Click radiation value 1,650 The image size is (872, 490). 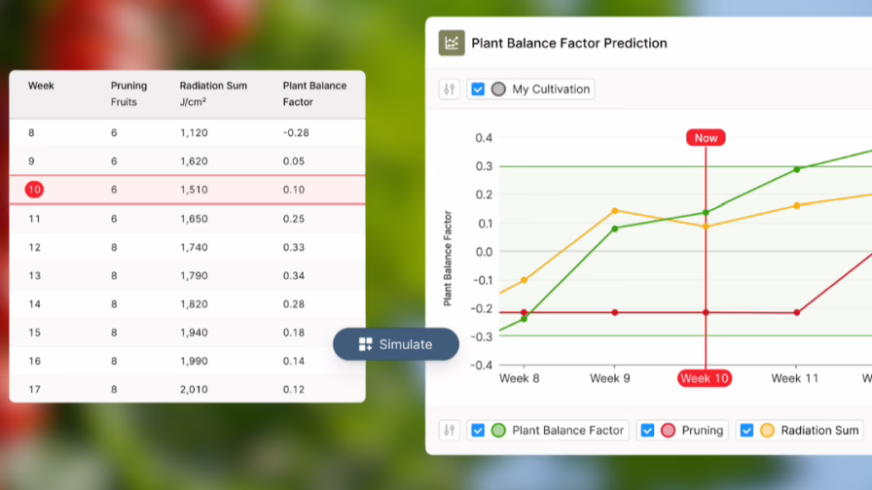194,219
